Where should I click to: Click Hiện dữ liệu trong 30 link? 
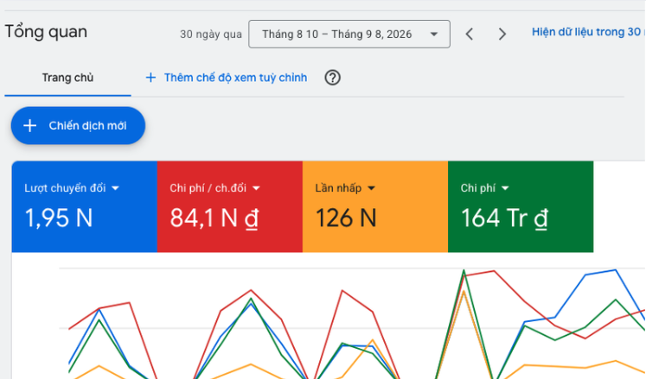pyautogui.click(x=587, y=32)
